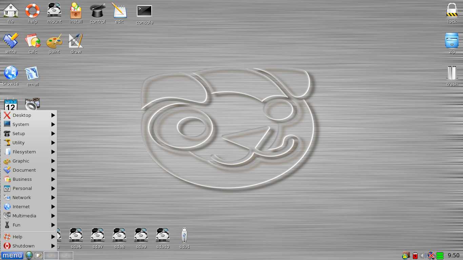Open the zip archiver icon
This screenshot has height=260, width=463.
(452, 41)
